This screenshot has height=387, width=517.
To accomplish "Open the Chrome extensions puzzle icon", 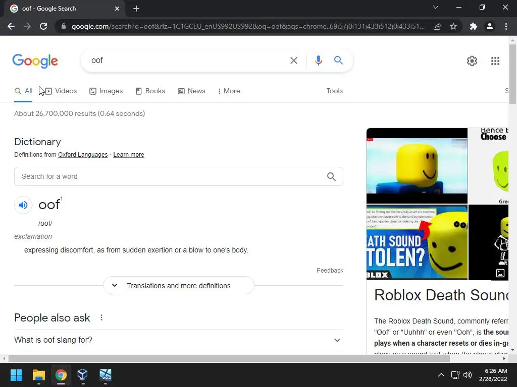I will tap(474, 26).
